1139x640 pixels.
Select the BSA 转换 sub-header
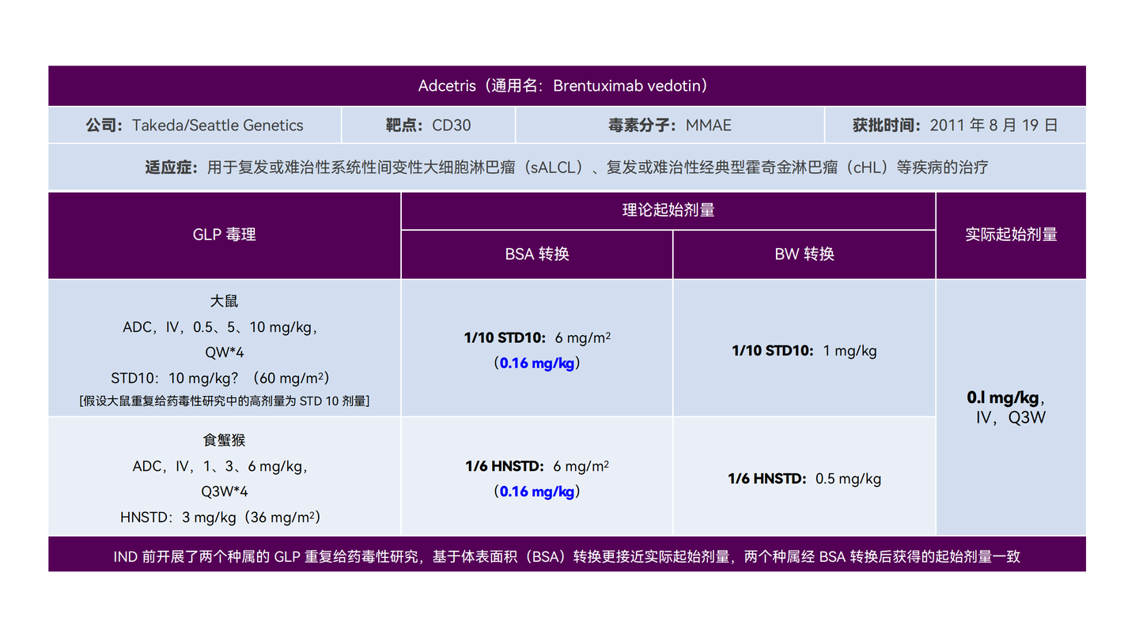point(537,254)
